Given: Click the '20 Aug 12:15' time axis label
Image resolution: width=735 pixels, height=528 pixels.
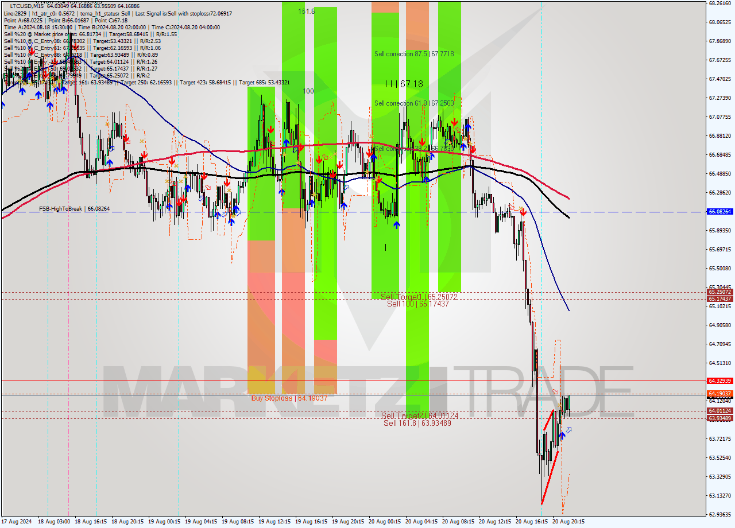Looking at the screenshot, I should 495,522.
